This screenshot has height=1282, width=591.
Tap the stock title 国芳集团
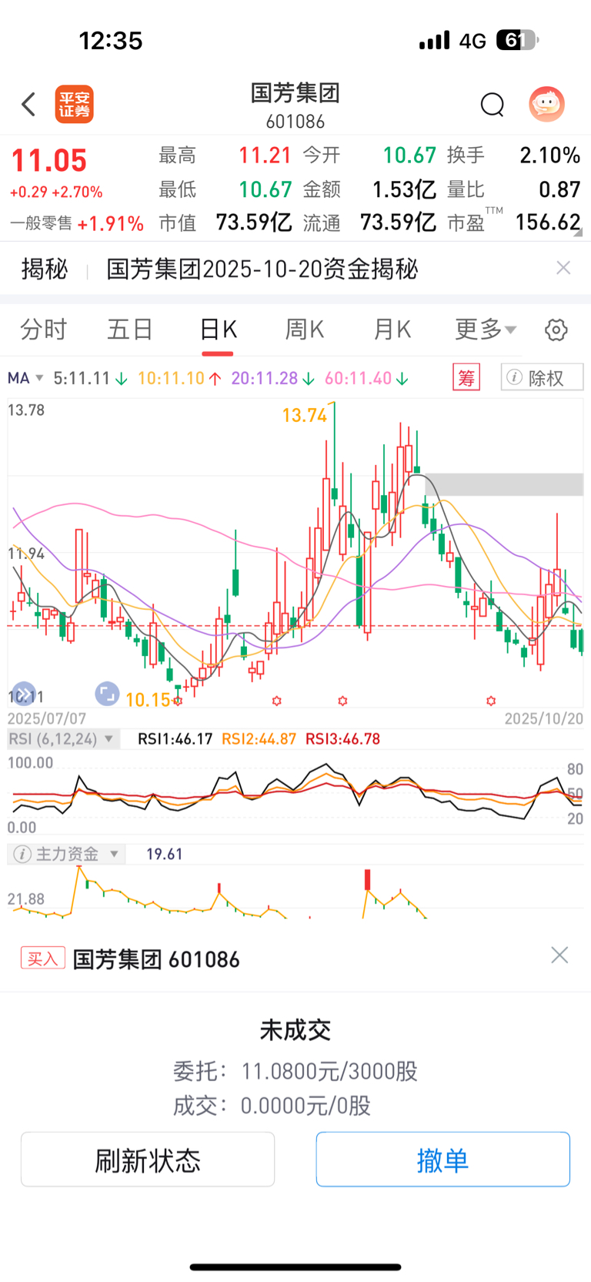pyautogui.click(x=295, y=92)
